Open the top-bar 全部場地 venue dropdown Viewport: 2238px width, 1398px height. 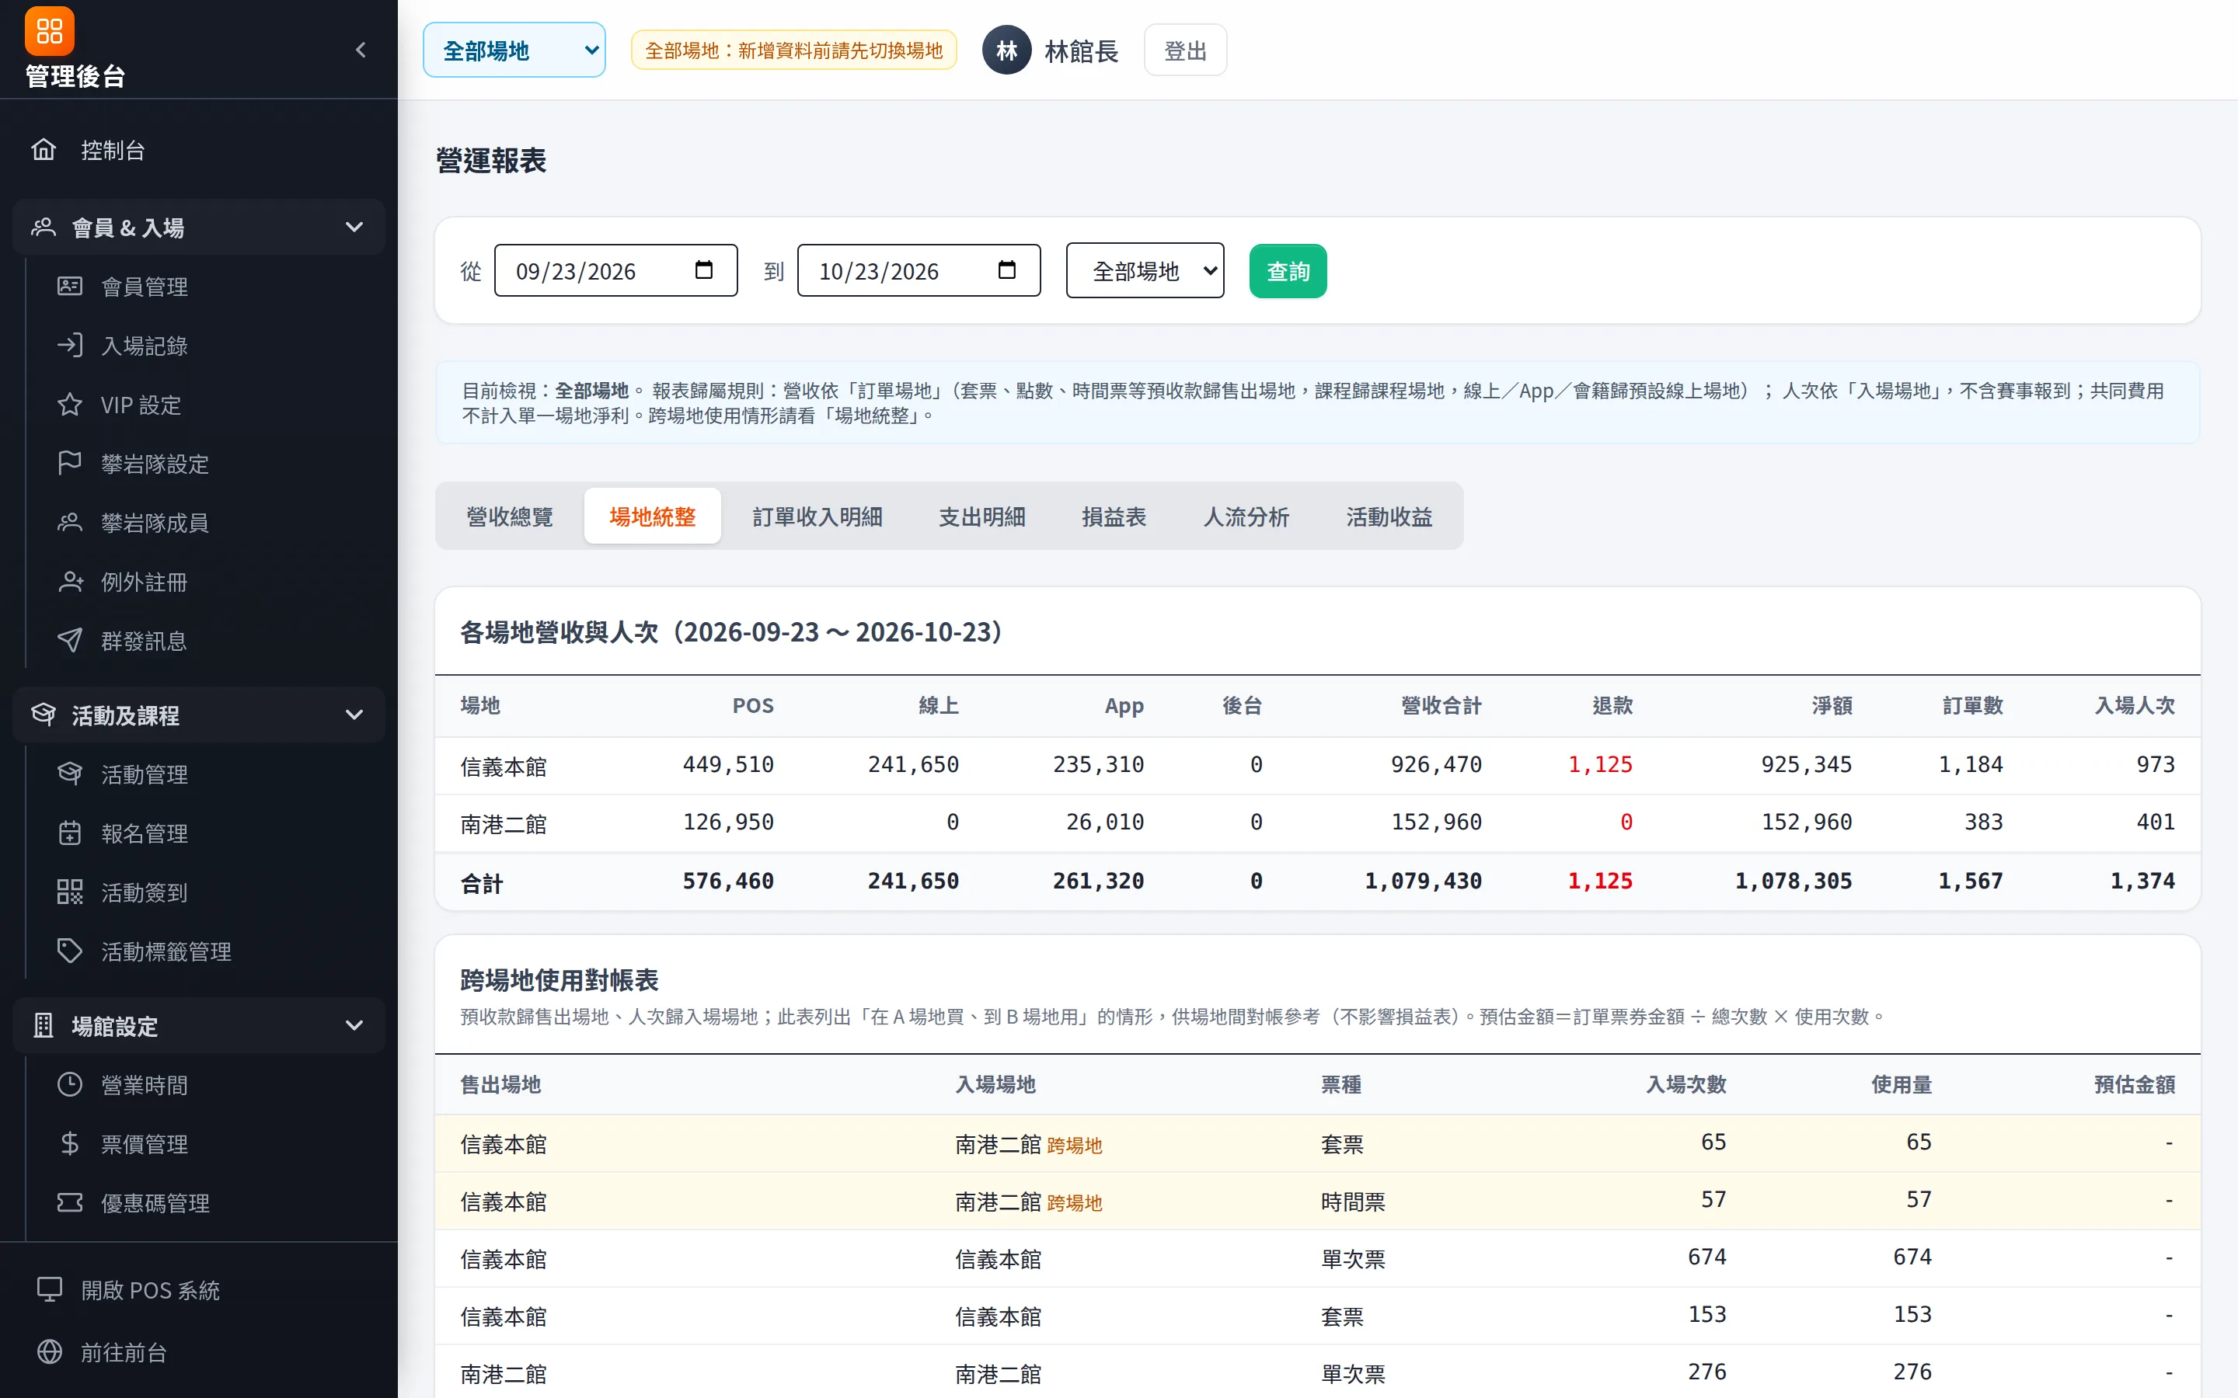point(514,50)
